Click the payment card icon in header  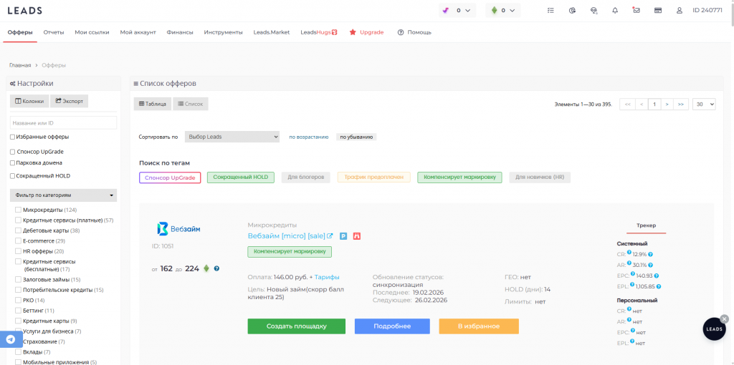[658, 11]
